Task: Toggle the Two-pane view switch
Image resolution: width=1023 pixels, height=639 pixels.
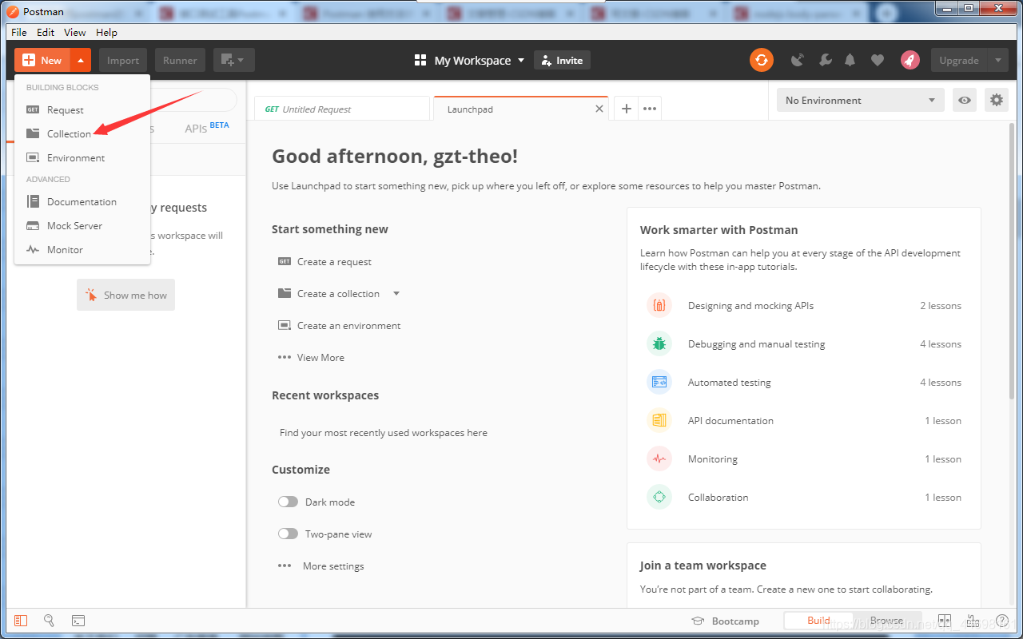Action: [288, 534]
